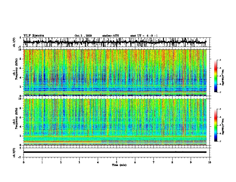The height and width of the screenshot is (182, 236).
Task: Click the ch.1(V) waveform trace panel
Action: point(117,42)
